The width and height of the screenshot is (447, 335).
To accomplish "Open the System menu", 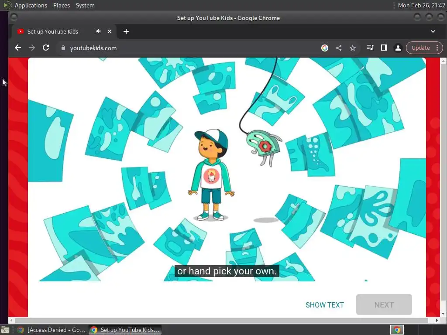I will (x=85, y=5).
